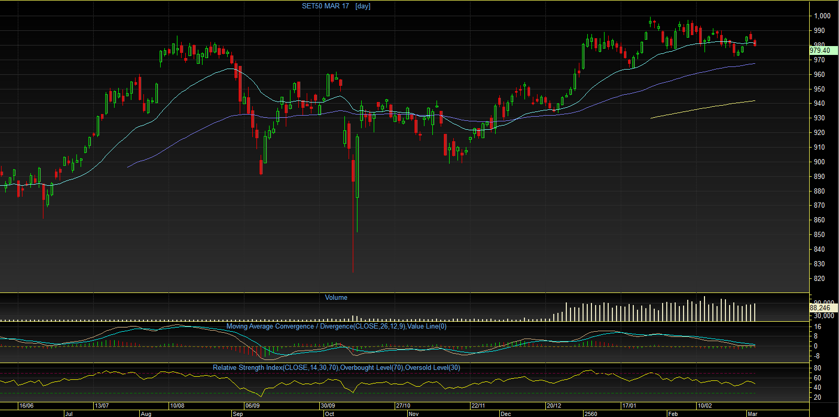Click the 990 price axis label
This screenshot has width=839, height=417.
click(x=819, y=31)
